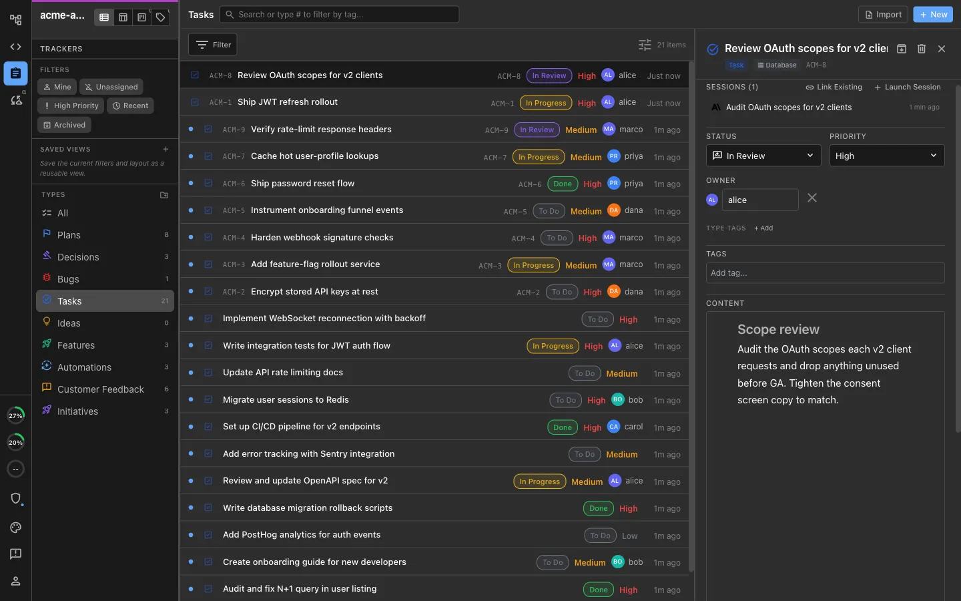The width and height of the screenshot is (961, 601).
Task: Select Initiatives type in sidebar
Action: click(105, 411)
